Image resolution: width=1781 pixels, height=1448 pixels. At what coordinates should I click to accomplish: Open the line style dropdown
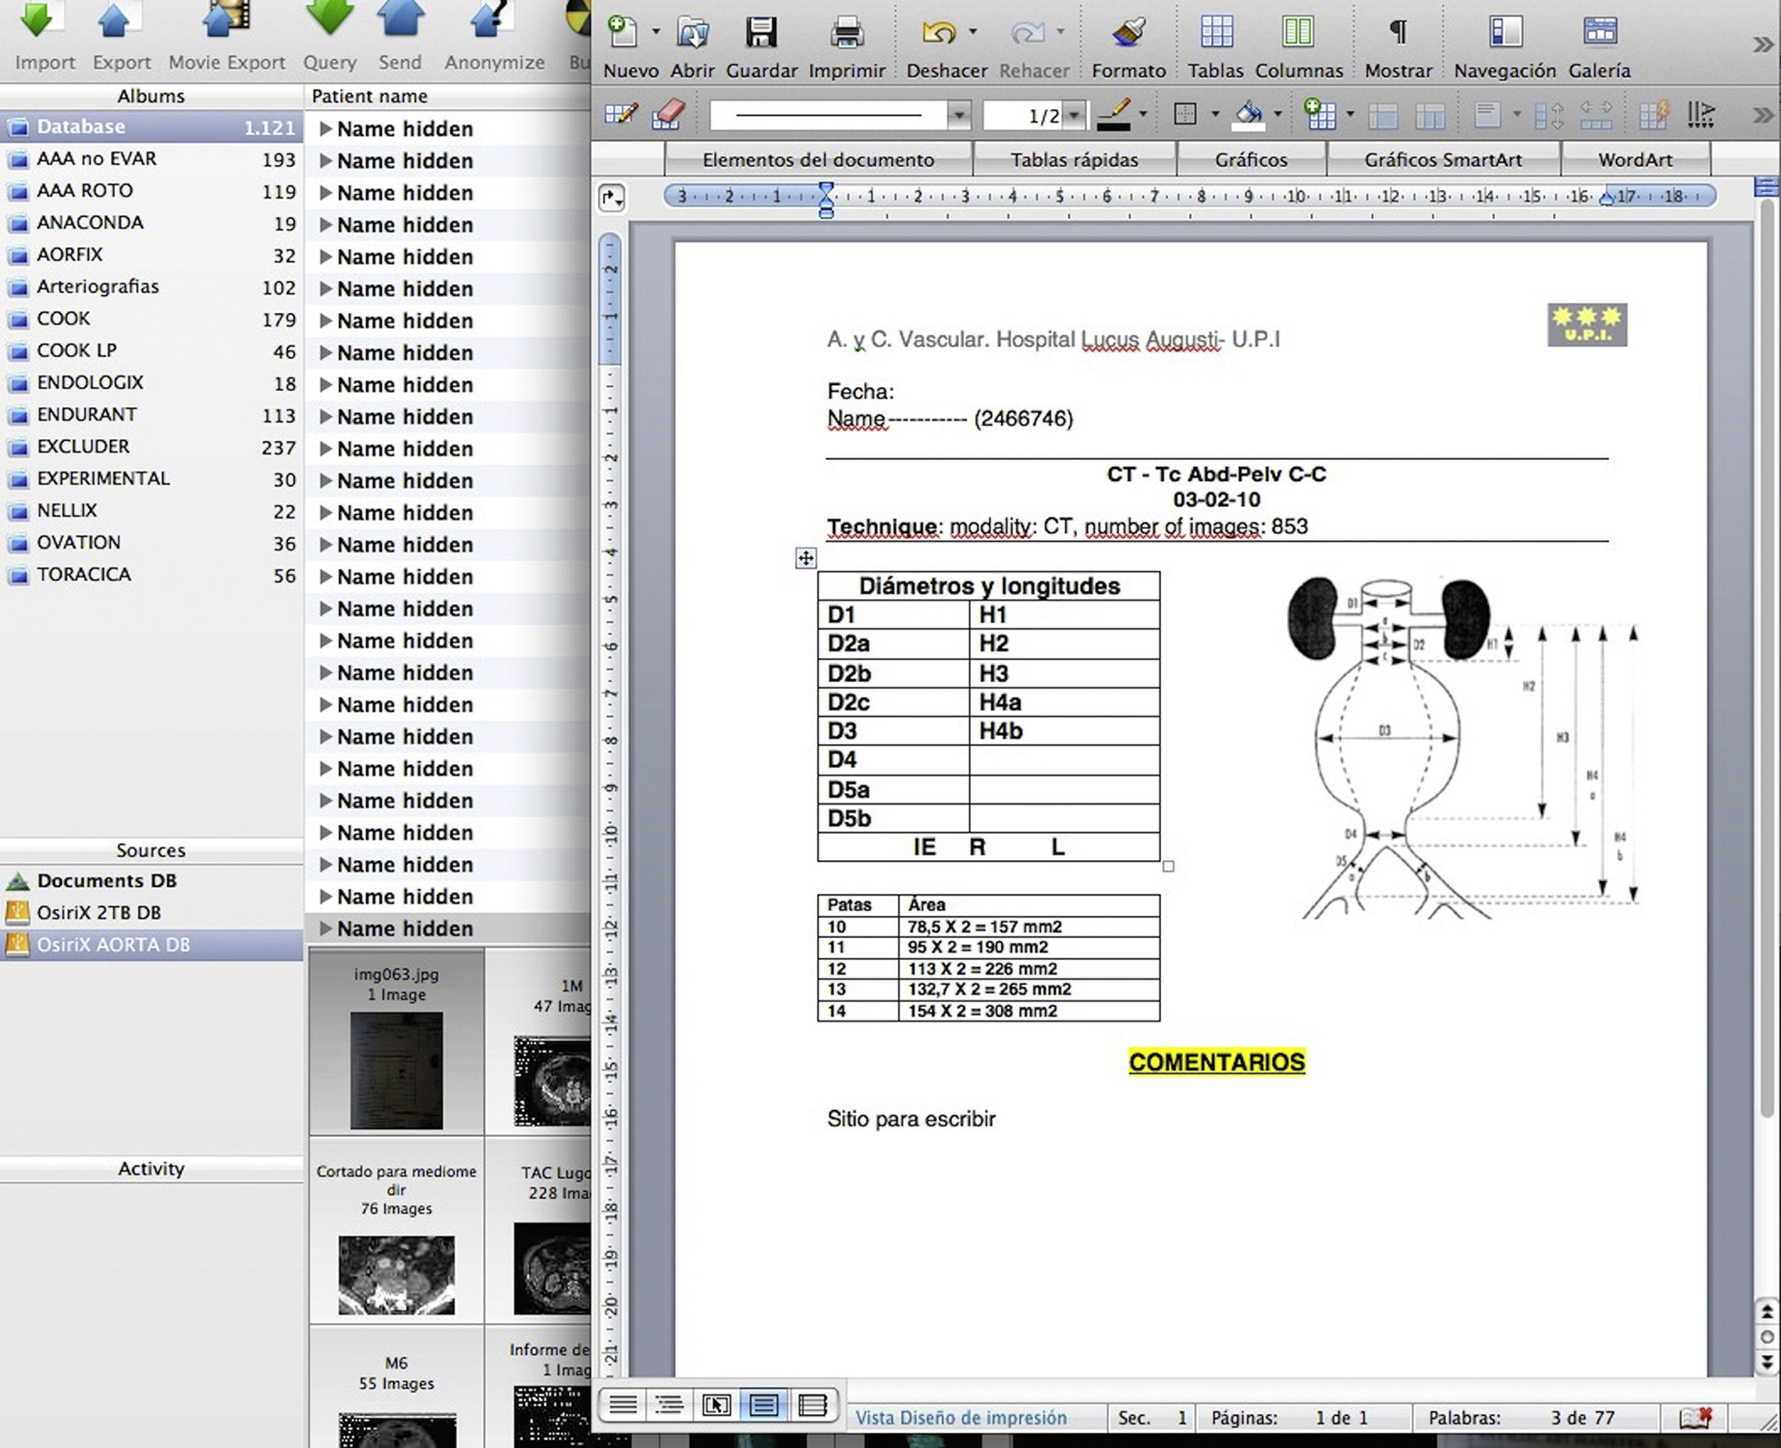[x=959, y=115]
